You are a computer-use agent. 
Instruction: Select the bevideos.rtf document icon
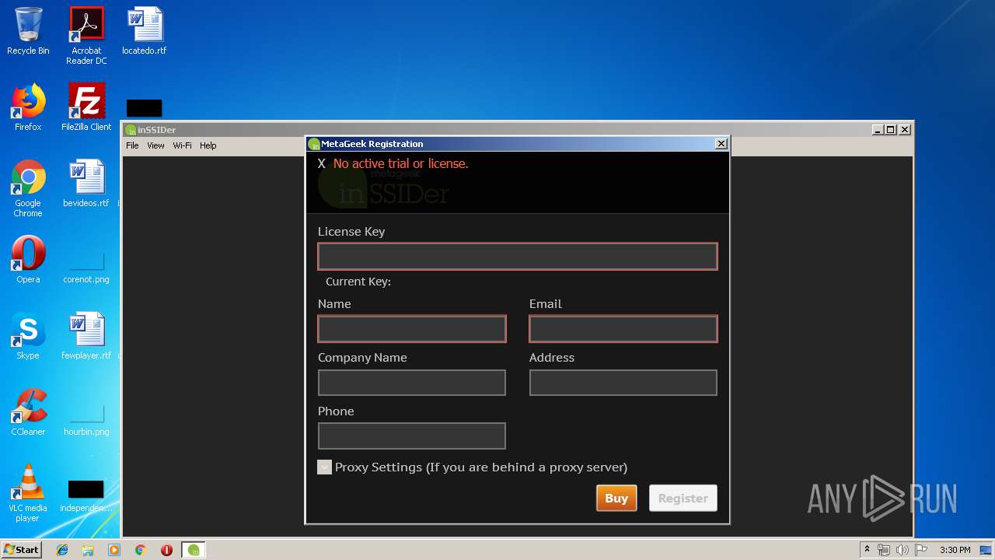pyautogui.click(x=86, y=184)
